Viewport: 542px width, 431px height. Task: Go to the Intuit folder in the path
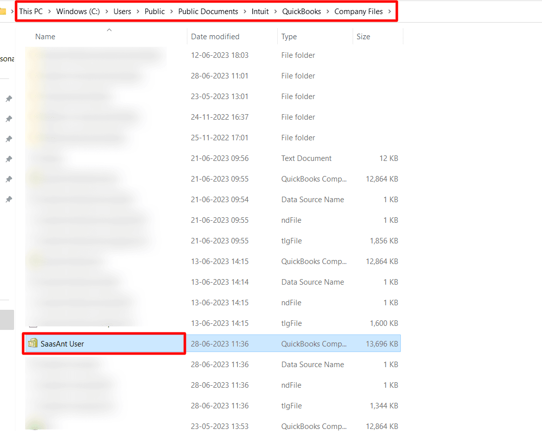(260, 12)
